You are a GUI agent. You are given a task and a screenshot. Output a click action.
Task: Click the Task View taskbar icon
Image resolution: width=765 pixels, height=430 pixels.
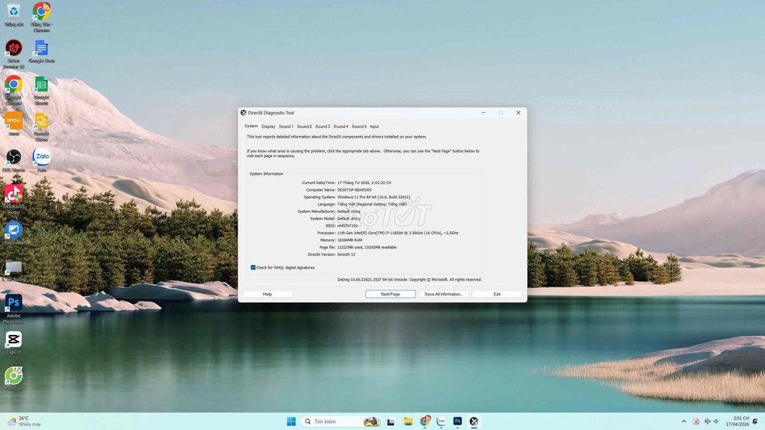tap(391, 421)
